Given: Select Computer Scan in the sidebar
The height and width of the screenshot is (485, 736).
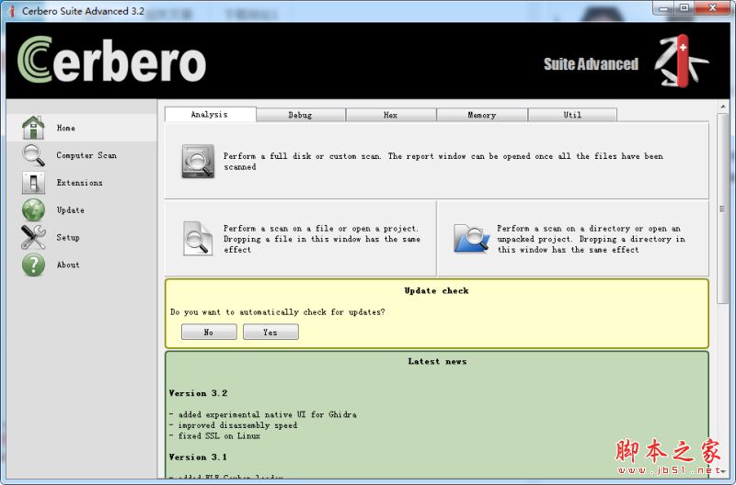Looking at the screenshot, I should pyautogui.click(x=81, y=155).
